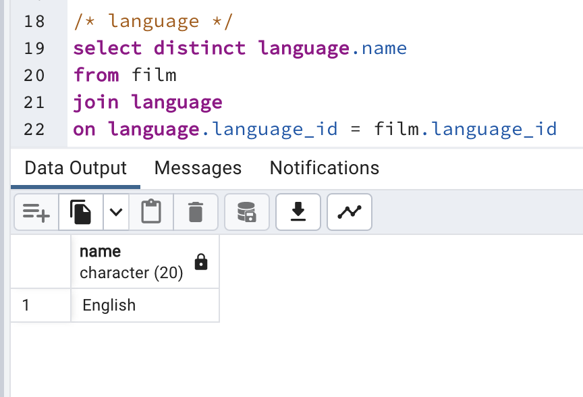The image size is (583, 397).
Task: Click line number 19 in the gutter
Action: pyautogui.click(x=34, y=49)
